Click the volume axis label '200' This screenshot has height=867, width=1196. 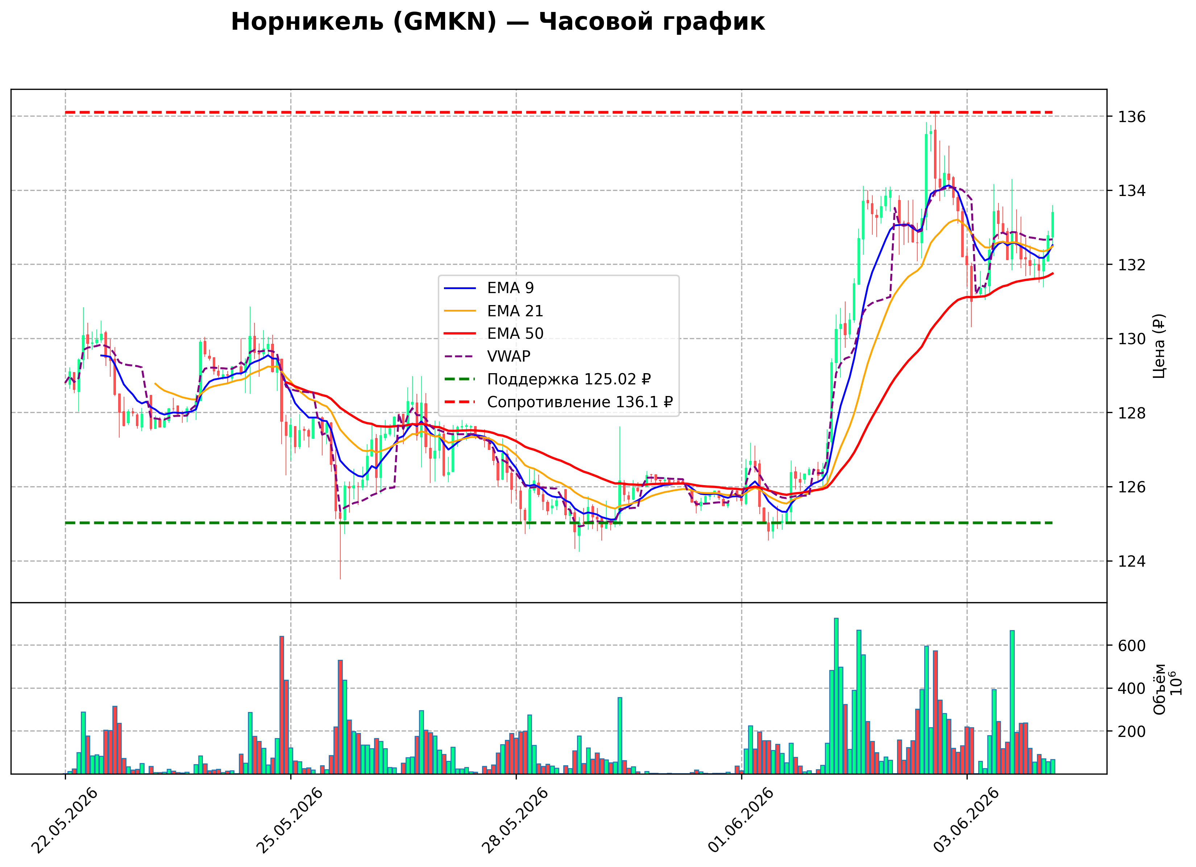click(1132, 731)
